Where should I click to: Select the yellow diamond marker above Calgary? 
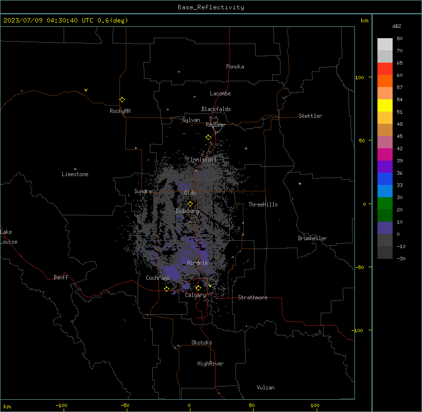198,288
